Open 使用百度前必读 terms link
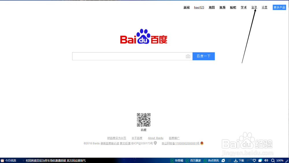The image size is (289, 163). (x=110, y=143)
